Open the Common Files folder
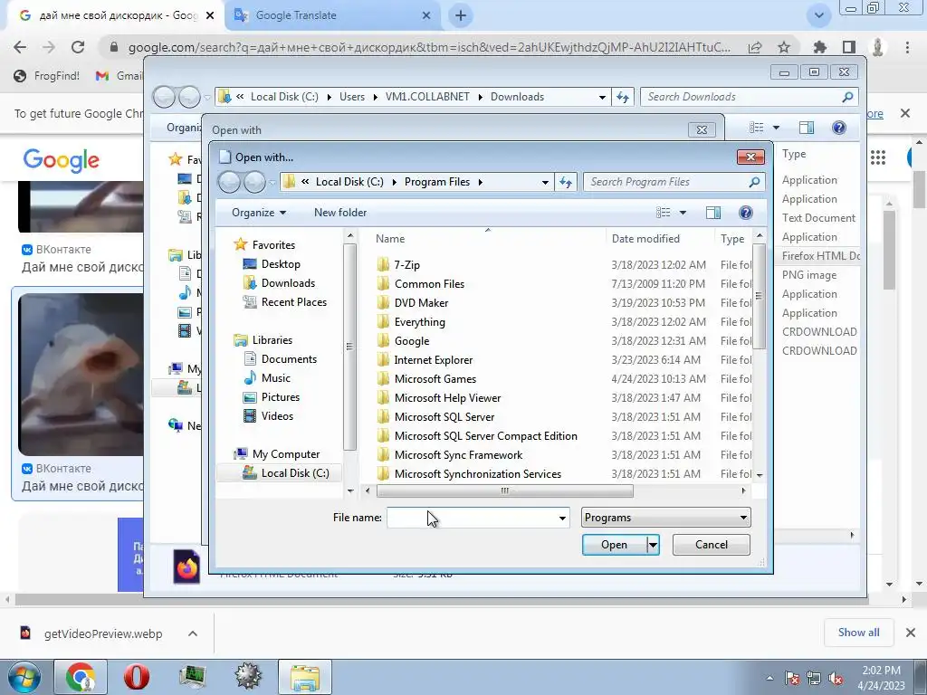Viewport: 927px width, 695px height. click(429, 283)
